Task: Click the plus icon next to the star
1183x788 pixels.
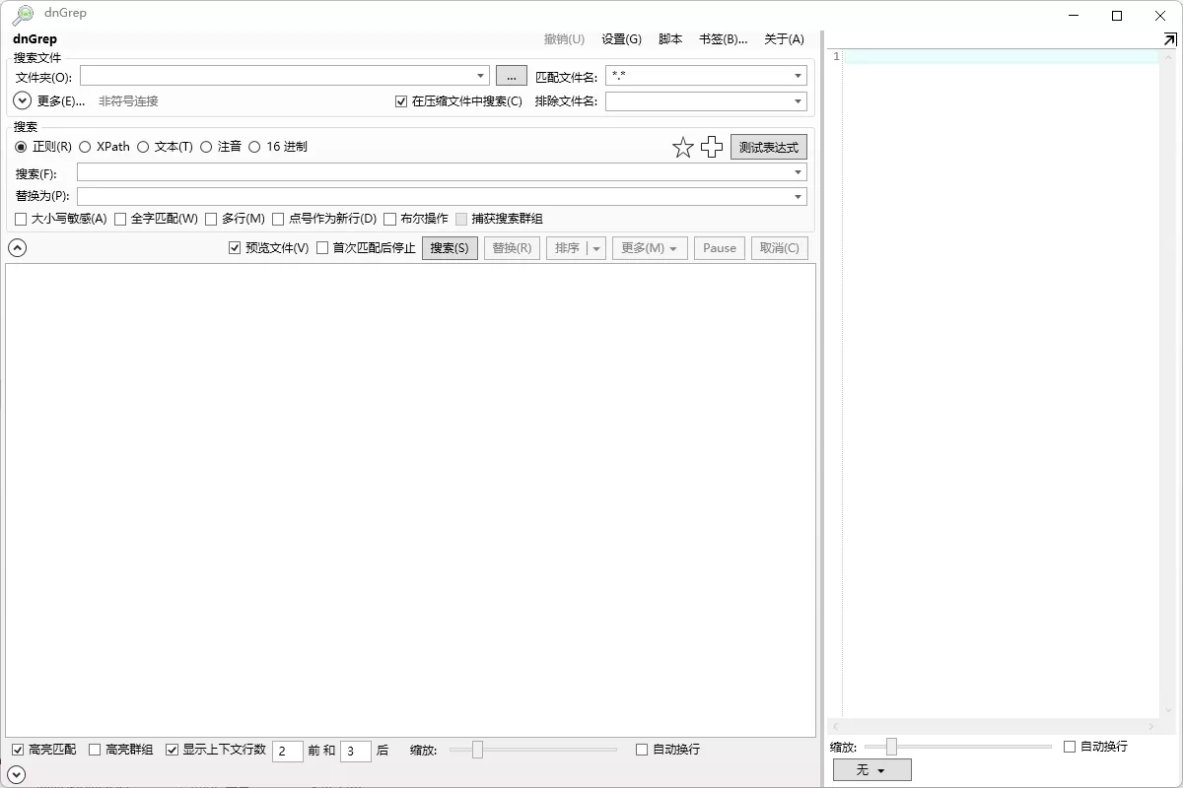Action: (x=712, y=147)
